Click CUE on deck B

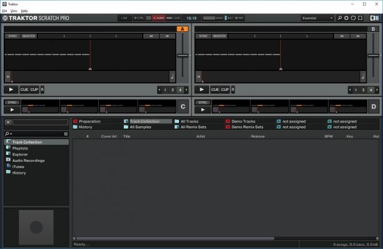tap(215, 90)
